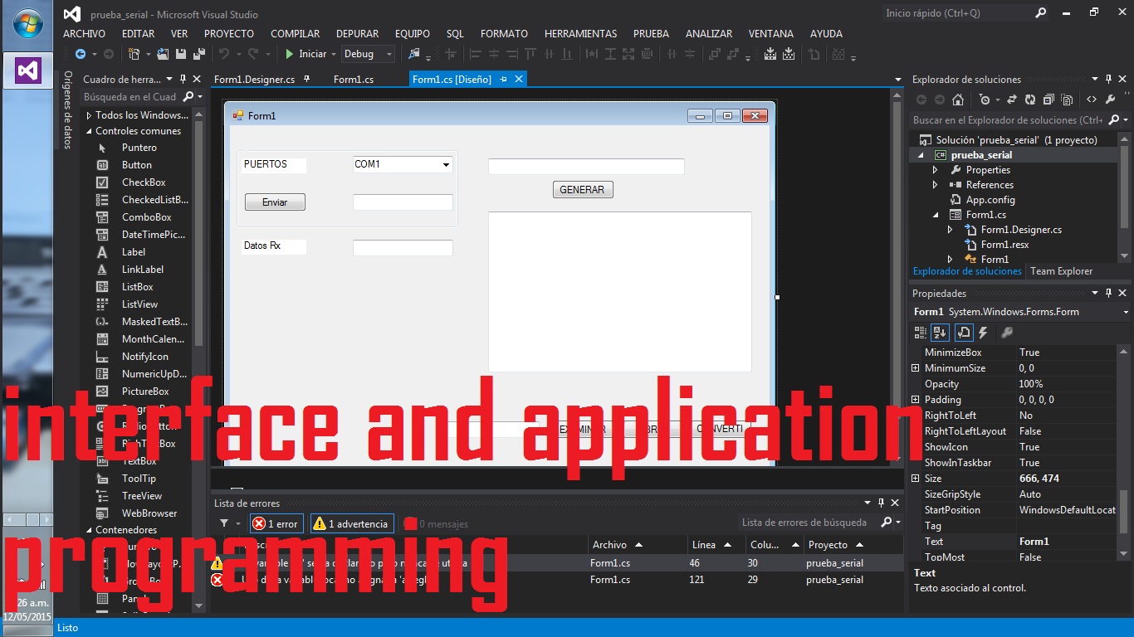Click the Visual Studio icon in Windows taskbar
Viewport: 1134px width, 637px height.
28,71
